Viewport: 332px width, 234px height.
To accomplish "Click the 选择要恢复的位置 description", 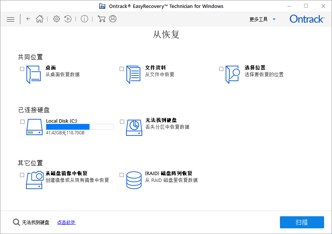I will (x=264, y=75).
